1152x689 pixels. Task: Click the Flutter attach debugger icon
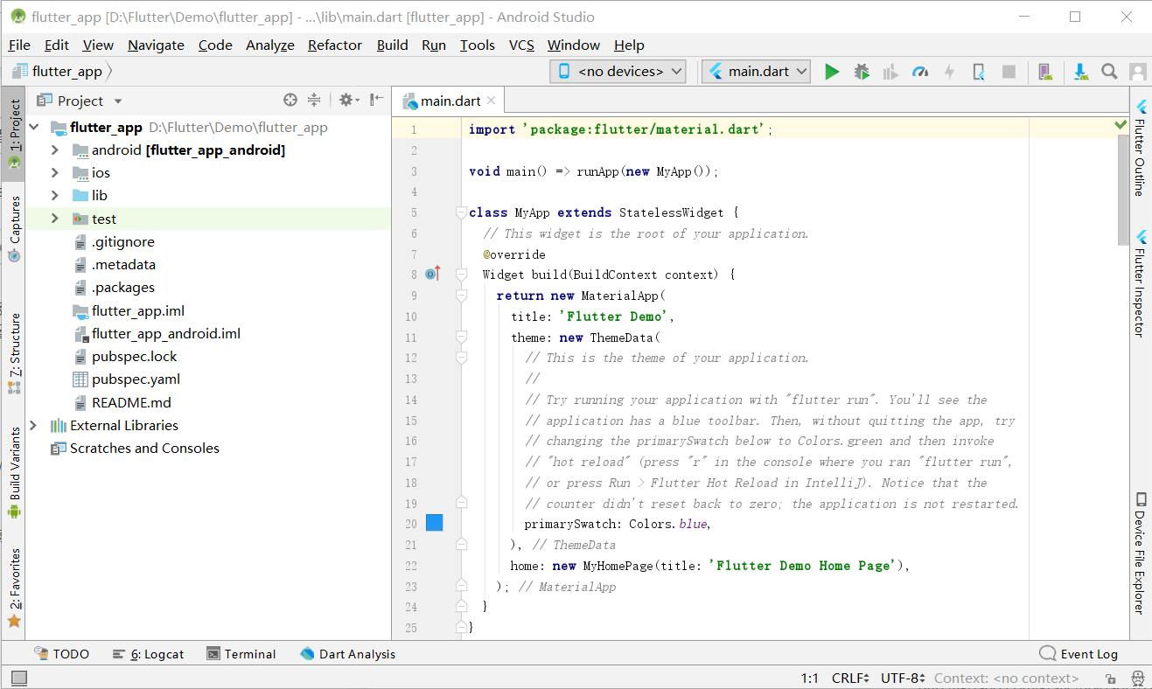point(979,72)
